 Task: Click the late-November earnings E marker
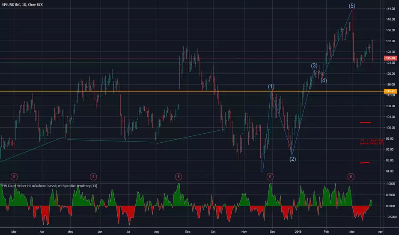270,176
